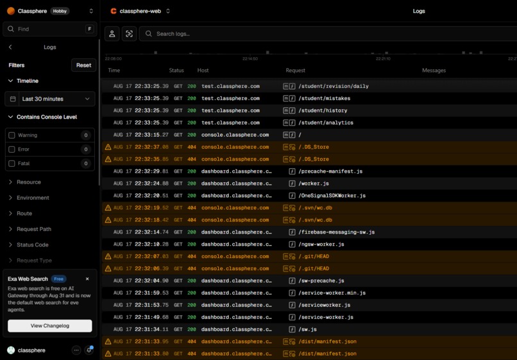The height and width of the screenshot is (360, 517).
Task: Click middleware icon on /student/mistakes row
Action: point(286,98)
